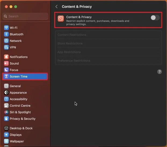Select Control Centre label in sidebar
This screenshot has height=147, width=167.
[20, 106]
